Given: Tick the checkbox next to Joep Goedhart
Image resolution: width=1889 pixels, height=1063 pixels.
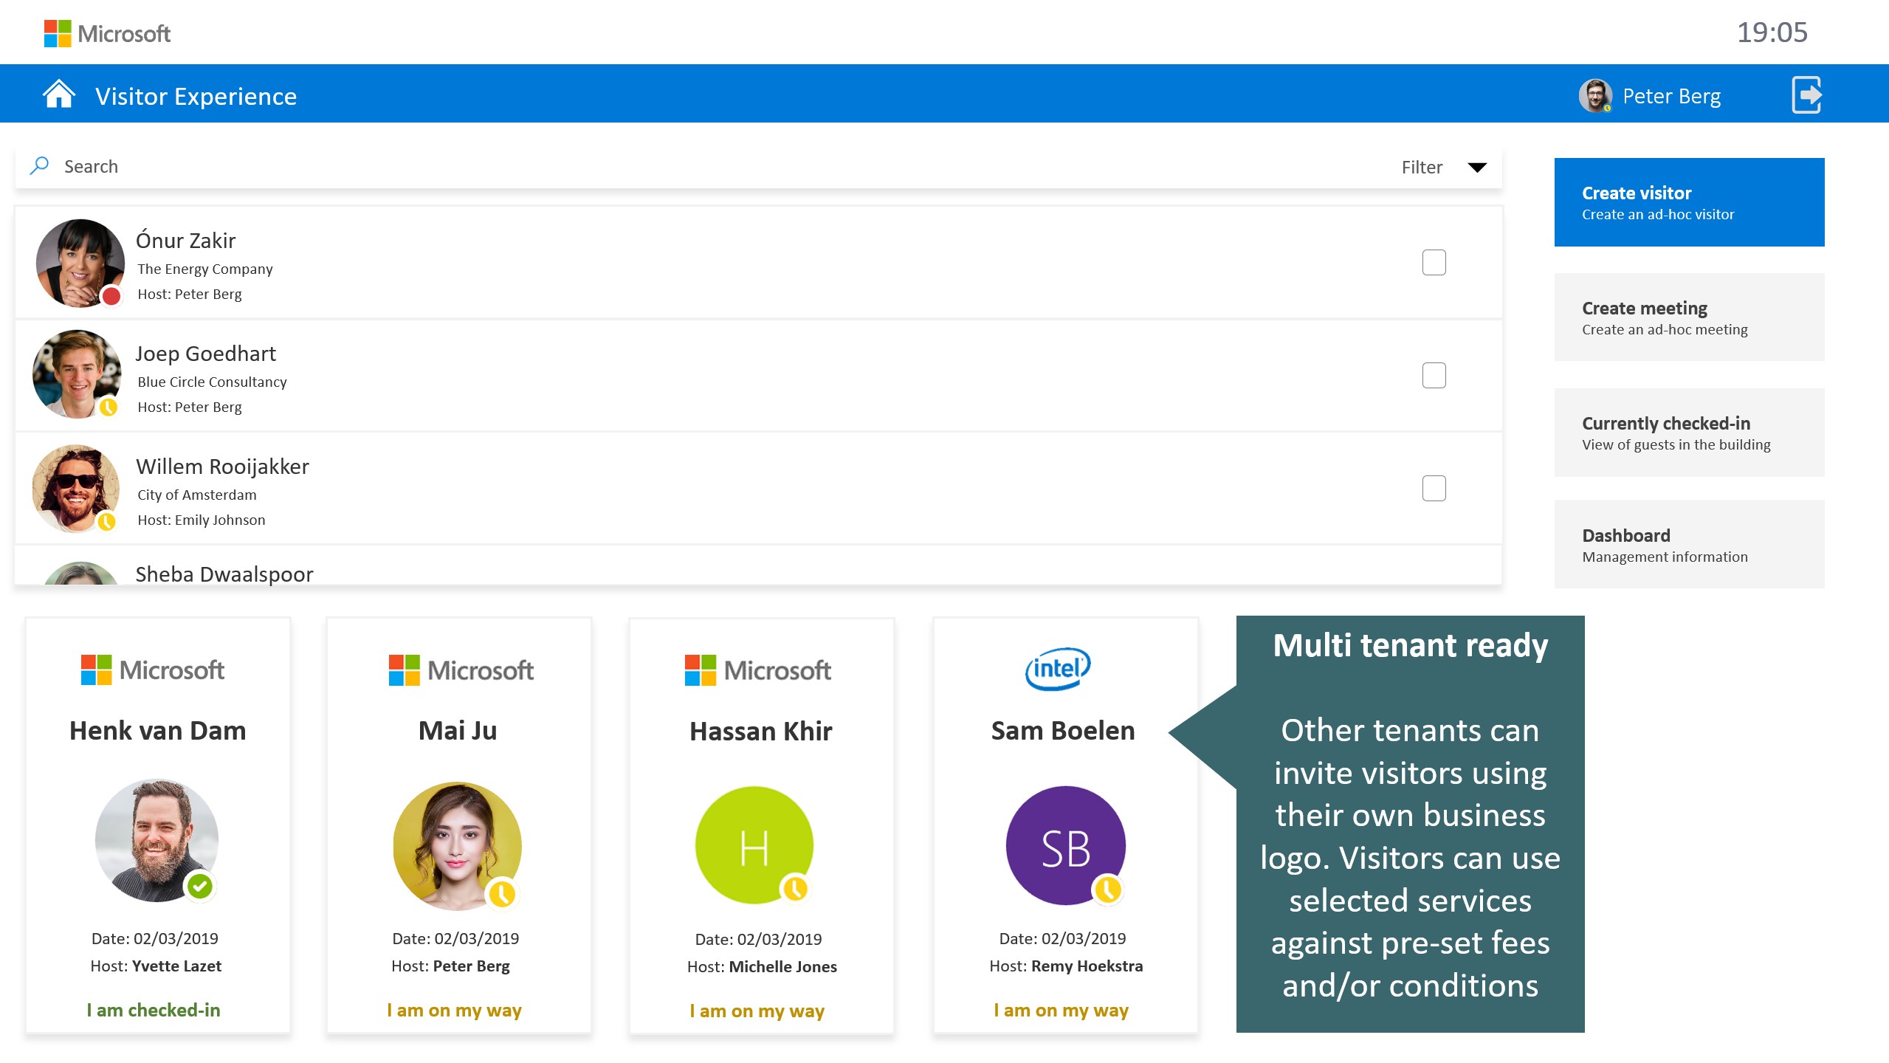Looking at the screenshot, I should tap(1434, 376).
